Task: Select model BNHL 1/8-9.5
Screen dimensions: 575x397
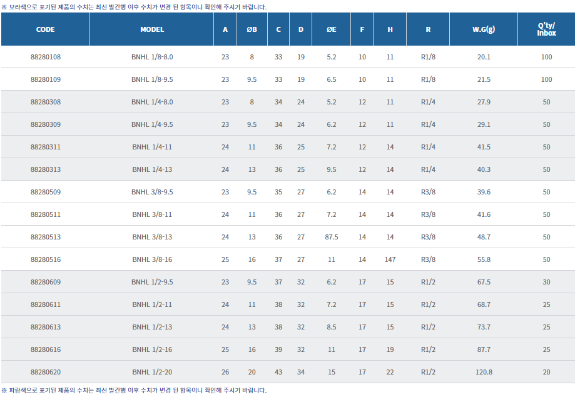Action: (x=152, y=79)
